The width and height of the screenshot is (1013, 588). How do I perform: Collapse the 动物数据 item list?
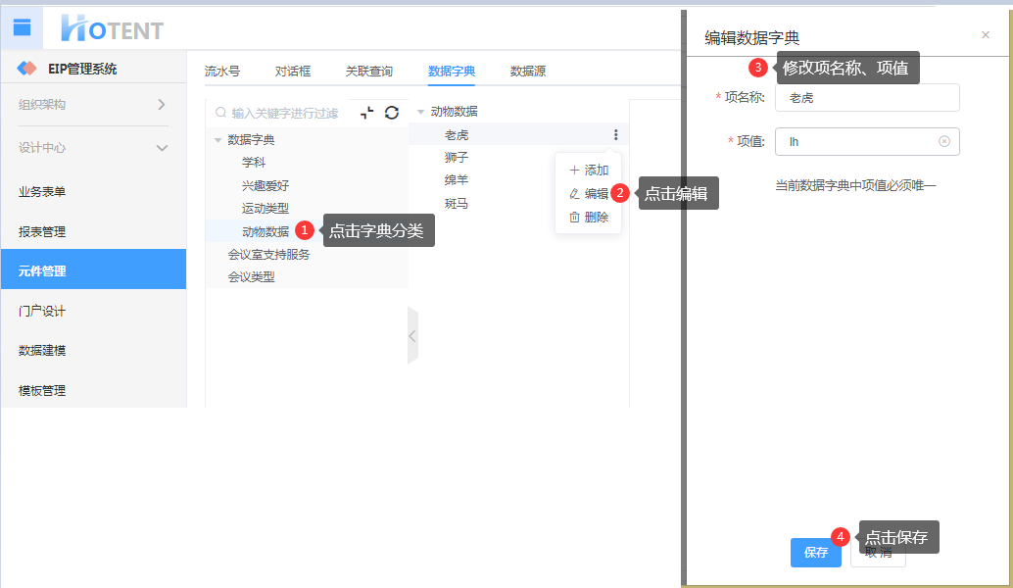(x=421, y=112)
